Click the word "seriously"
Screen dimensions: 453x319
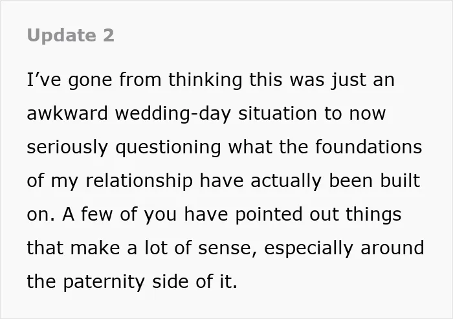click(x=67, y=148)
